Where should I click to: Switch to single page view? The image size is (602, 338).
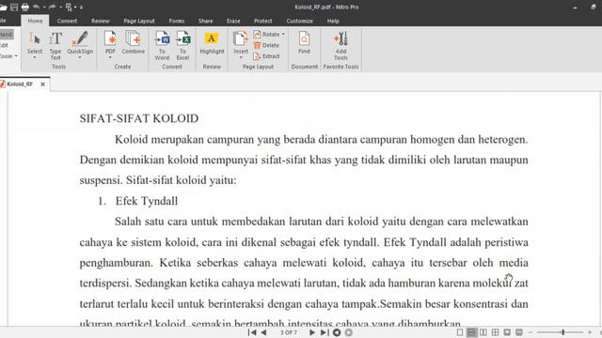click(x=460, y=332)
